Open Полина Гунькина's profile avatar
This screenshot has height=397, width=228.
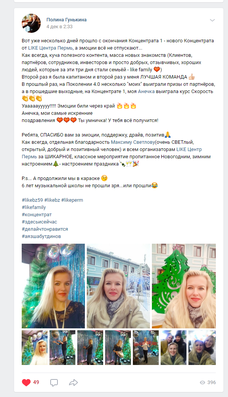(x=31, y=23)
